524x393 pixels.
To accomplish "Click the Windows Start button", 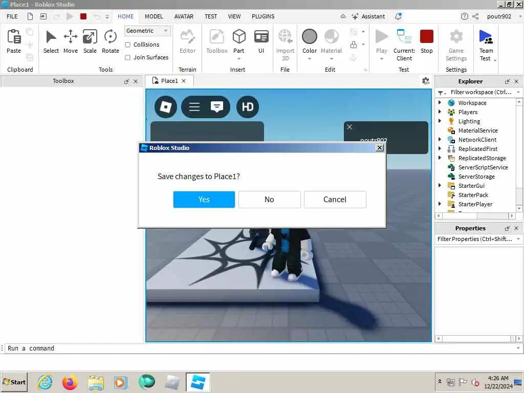I will click(14, 382).
